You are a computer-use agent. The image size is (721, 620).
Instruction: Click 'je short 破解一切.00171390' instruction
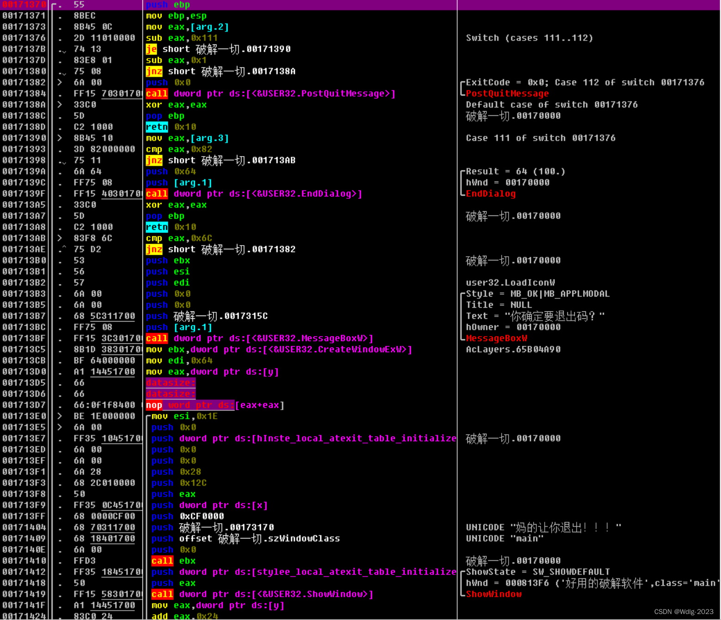(218, 49)
